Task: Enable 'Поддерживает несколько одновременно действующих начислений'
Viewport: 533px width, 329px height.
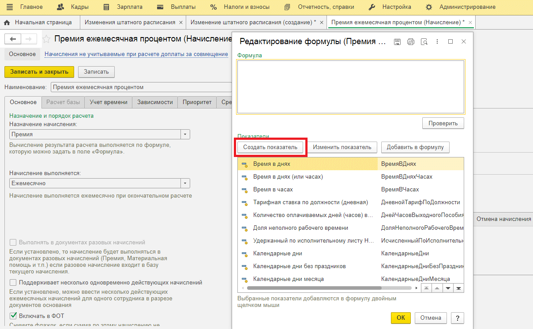Action: 13,283
